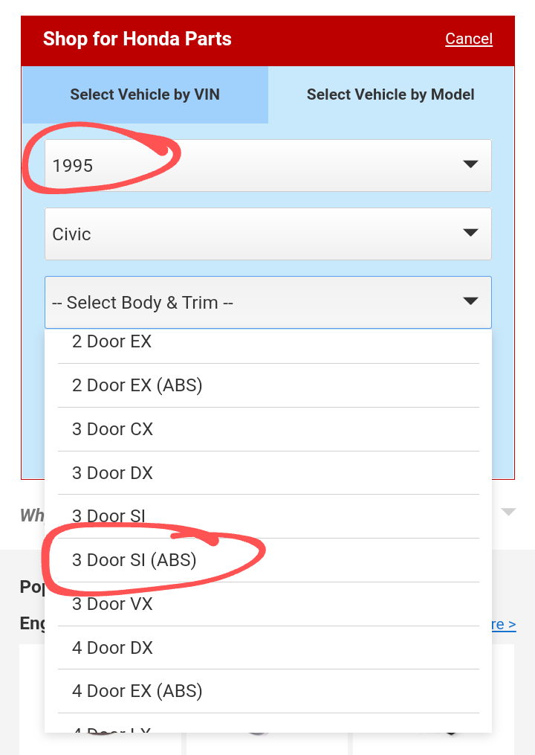Viewport: 535px width, 755px height.
Task: Open the 1995 year dropdown
Action: click(267, 165)
